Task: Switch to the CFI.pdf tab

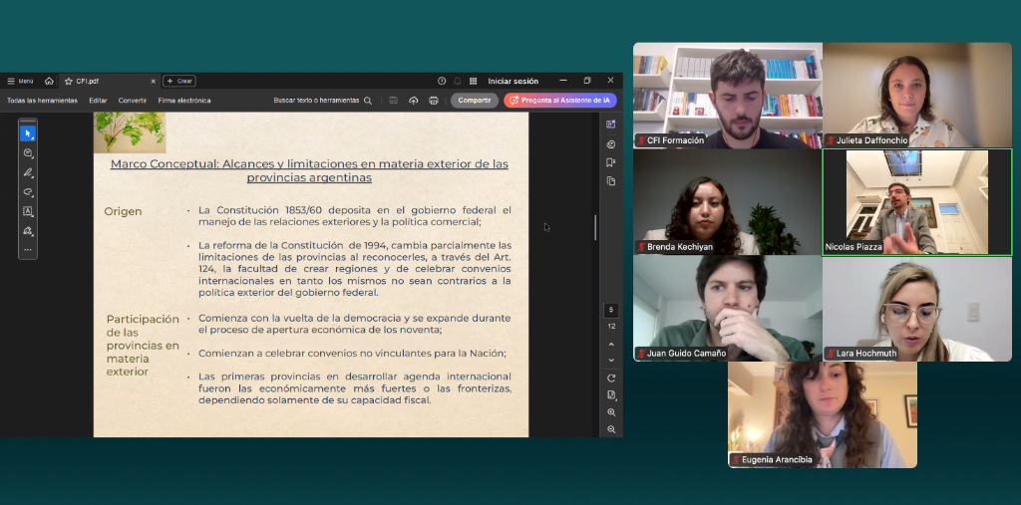Action: (110, 82)
